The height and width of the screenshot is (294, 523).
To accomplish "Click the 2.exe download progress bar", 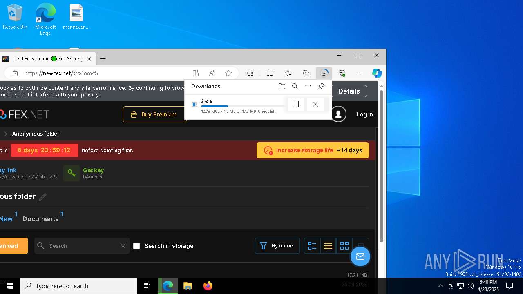I will pyautogui.click(x=243, y=106).
